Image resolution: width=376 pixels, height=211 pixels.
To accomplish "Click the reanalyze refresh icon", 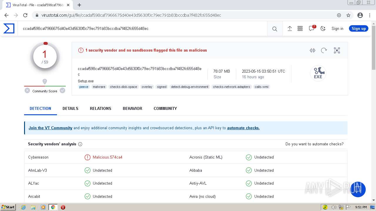I will [324, 50].
